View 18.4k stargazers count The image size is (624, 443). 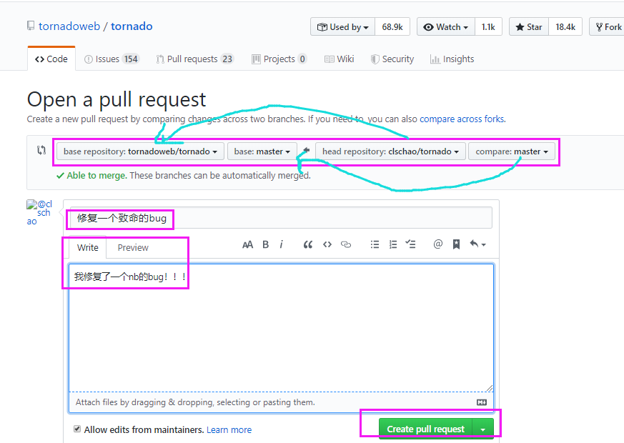pos(565,27)
